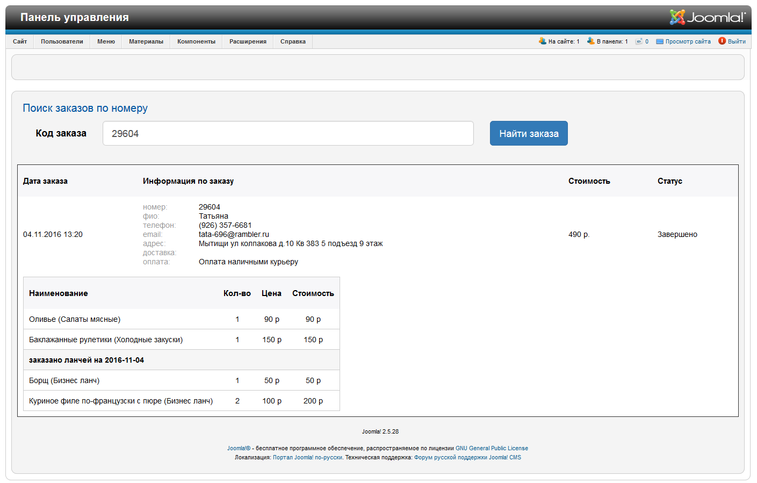Select phone number (926) 357-6681
Viewport: 757px width, 483px height.
[x=225, y=225]
